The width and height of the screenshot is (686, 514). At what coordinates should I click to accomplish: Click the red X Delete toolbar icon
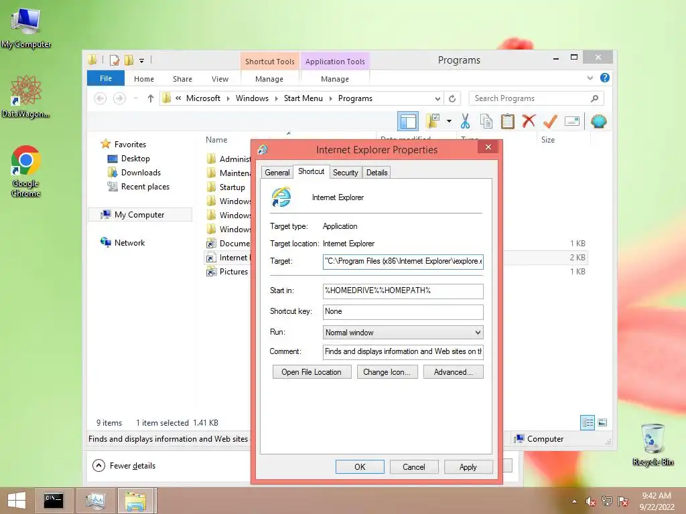coord(529,121)
